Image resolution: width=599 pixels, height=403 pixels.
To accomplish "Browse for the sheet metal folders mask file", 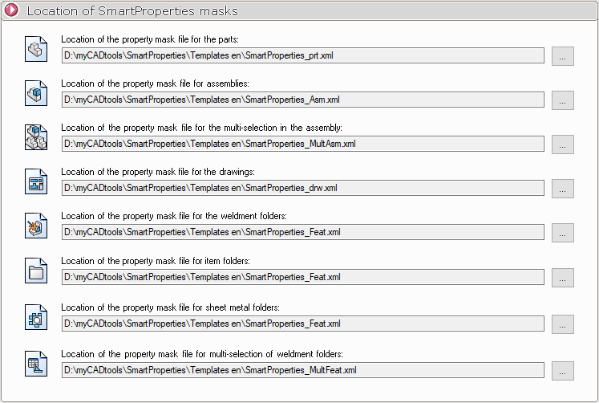I will coord(562,324).
